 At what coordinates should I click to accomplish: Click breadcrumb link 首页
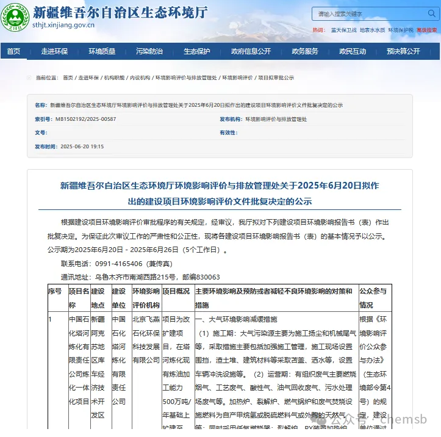[x=68, y=78]
